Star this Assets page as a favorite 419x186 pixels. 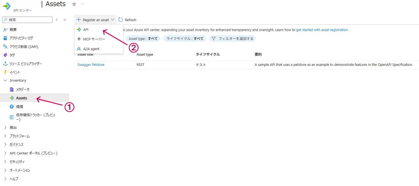click(x=74, y=4)
